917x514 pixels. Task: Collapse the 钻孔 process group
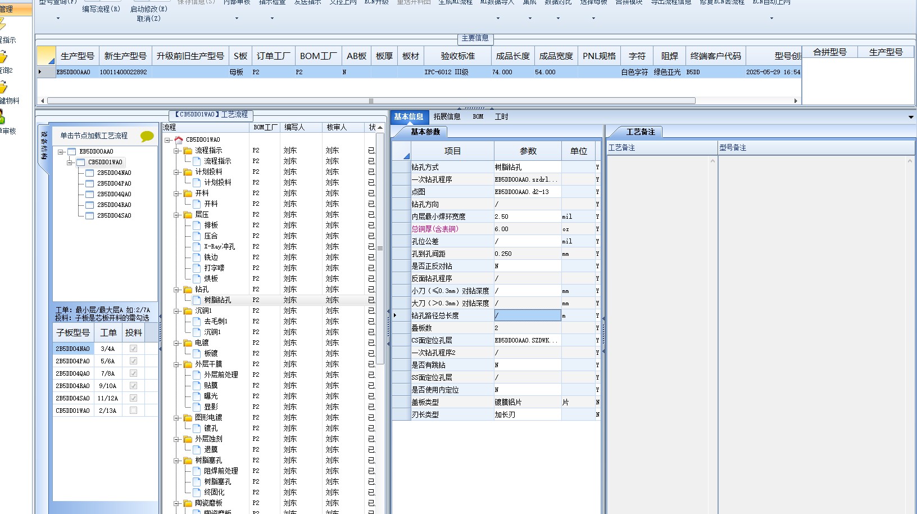[x=176, y=289]
